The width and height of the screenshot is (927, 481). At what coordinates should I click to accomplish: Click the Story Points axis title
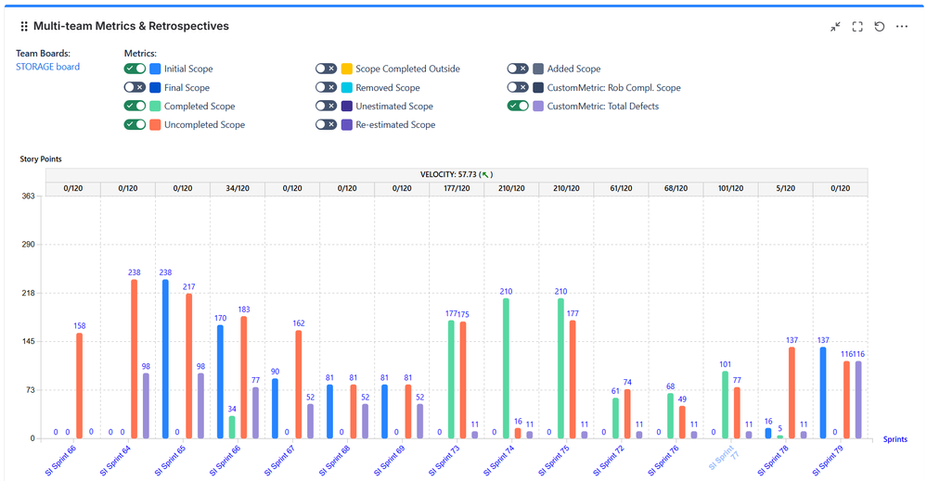[41, 158]
